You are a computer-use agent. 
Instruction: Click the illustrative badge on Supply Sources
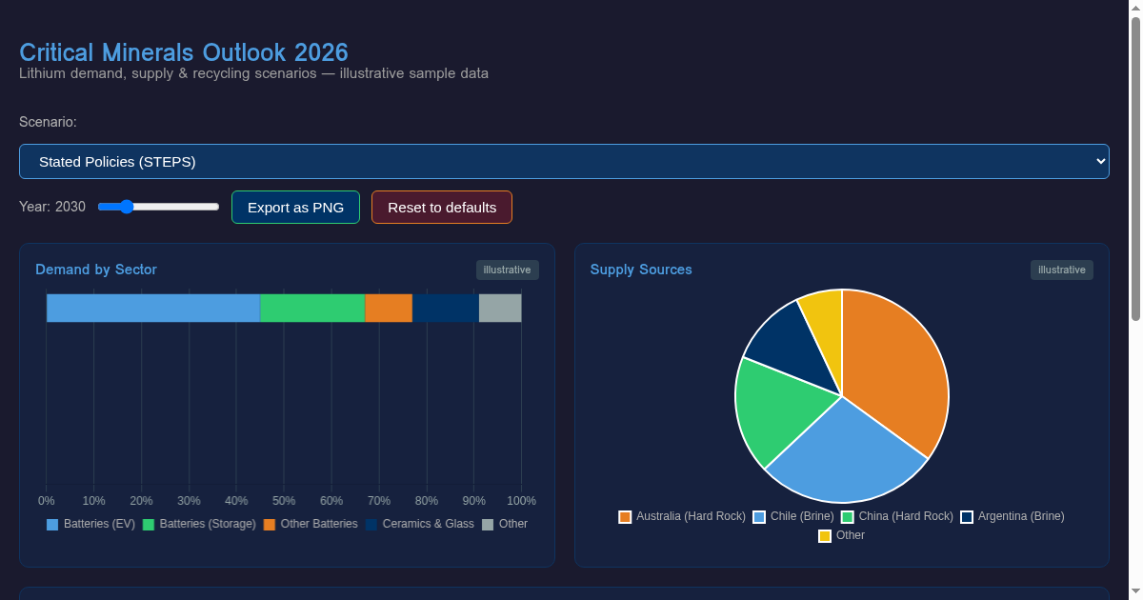click(1062, 270)
